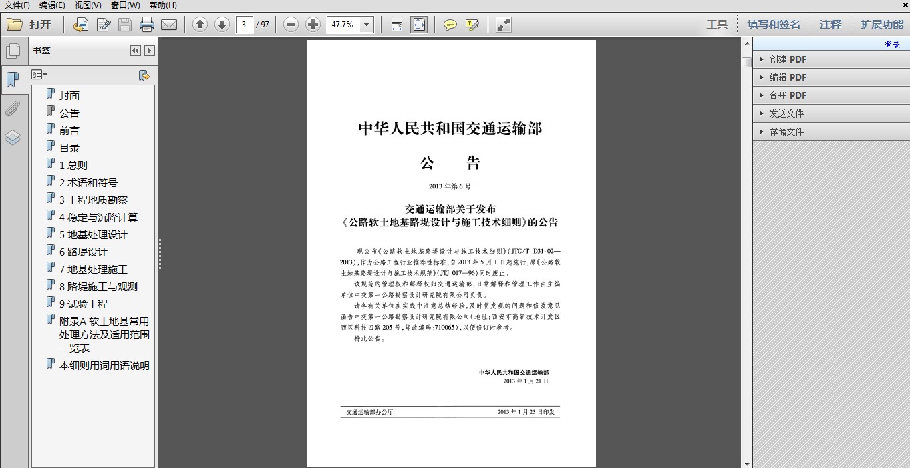Go to previous page using up arrow
The height and width of the screenshot is (468, 910).
(200, 25)
